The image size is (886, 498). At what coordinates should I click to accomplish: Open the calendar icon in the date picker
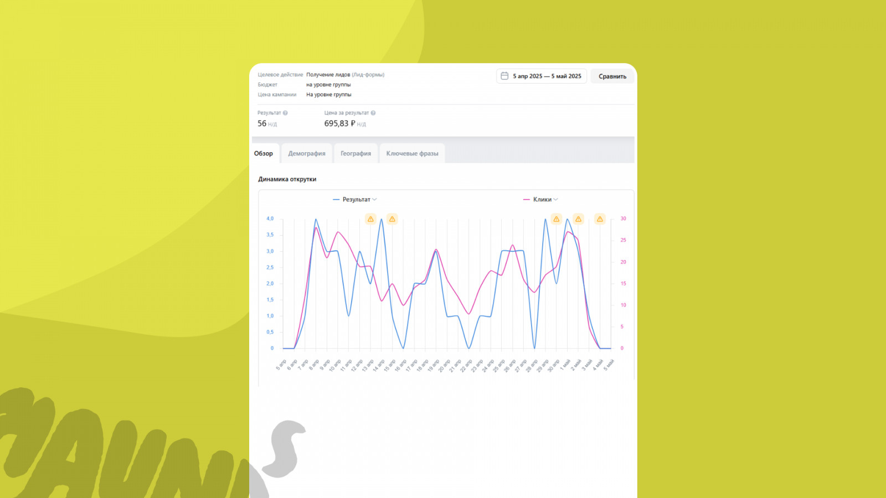[x=504, y=76]
